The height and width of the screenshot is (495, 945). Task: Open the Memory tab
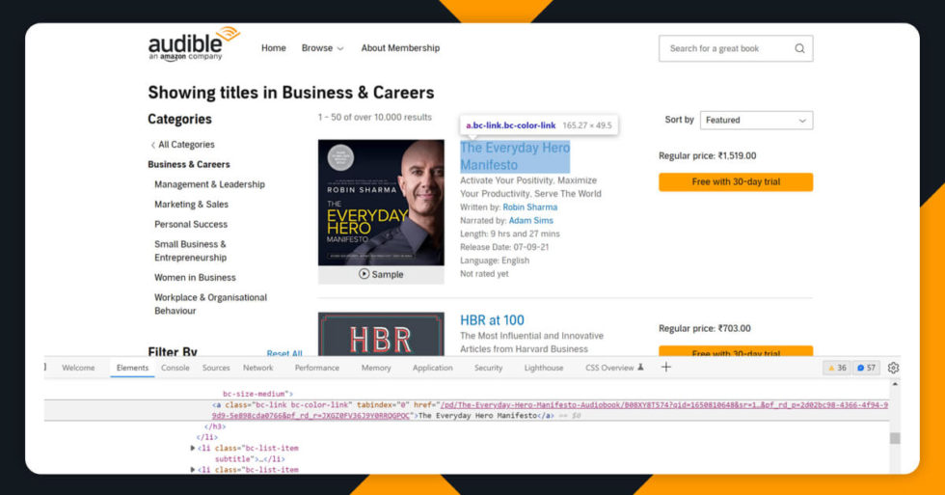coord(376,368)
